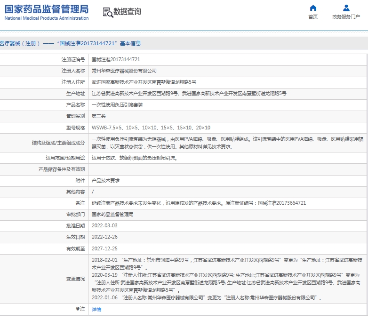
Task: Click the 注册人名称 label
Action: point(73,71)
